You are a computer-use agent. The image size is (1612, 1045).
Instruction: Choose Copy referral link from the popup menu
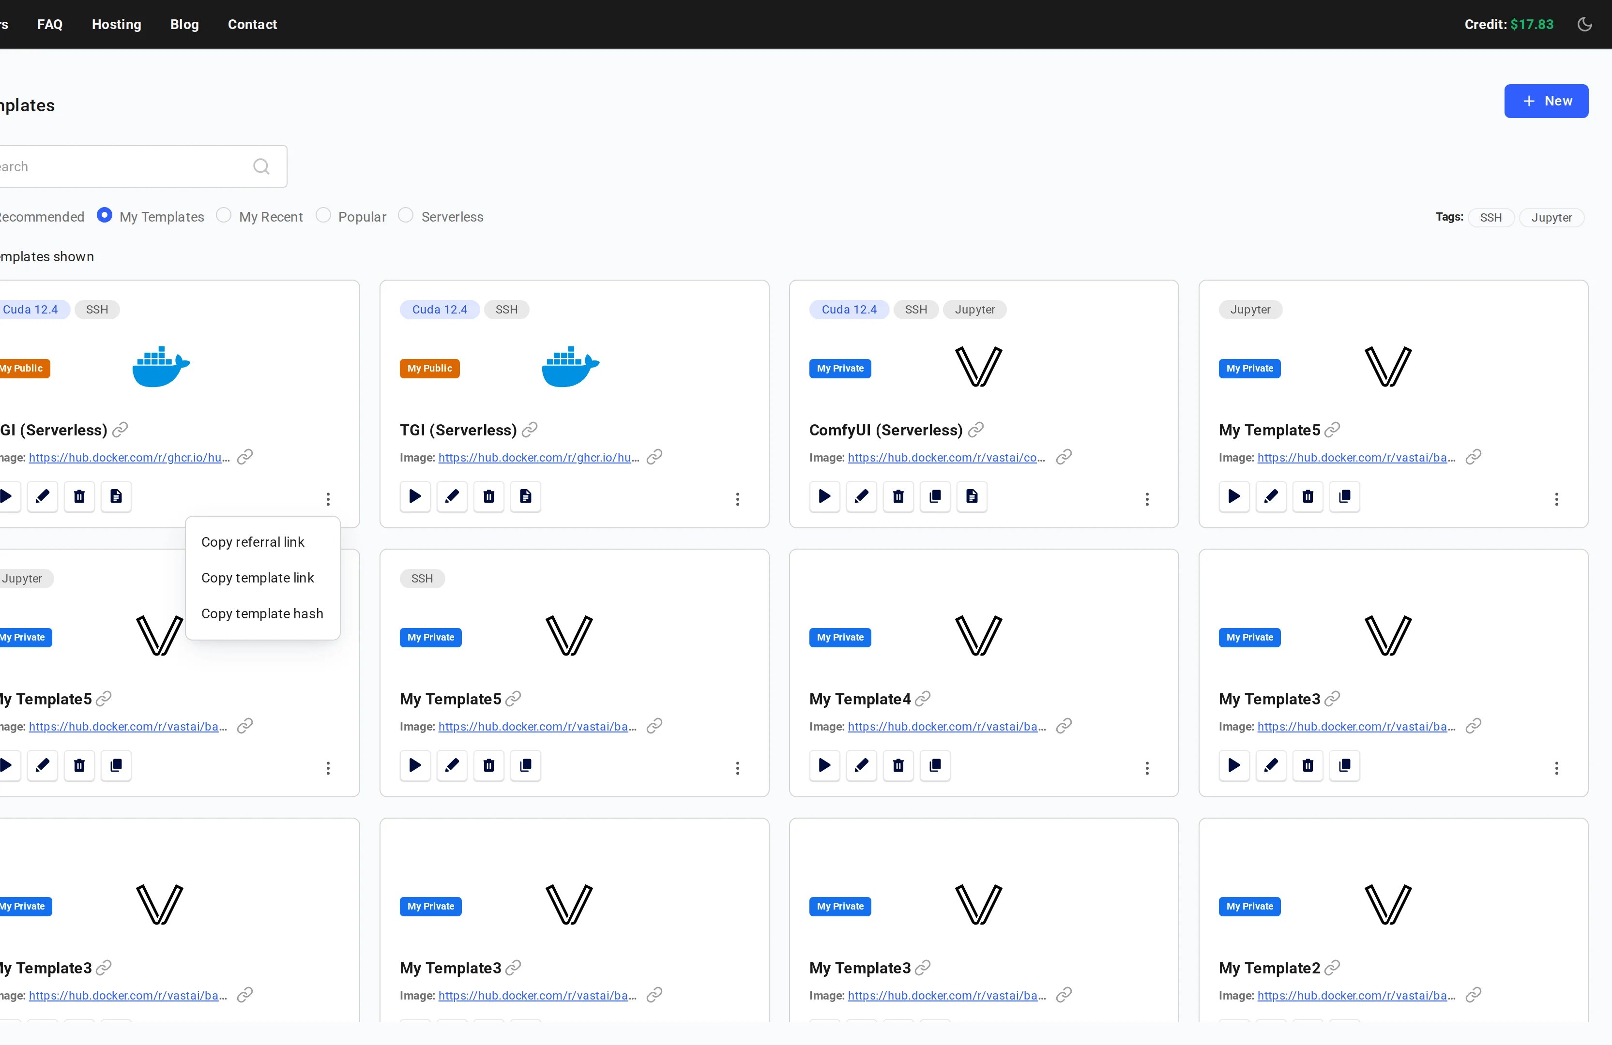(263, 542)
